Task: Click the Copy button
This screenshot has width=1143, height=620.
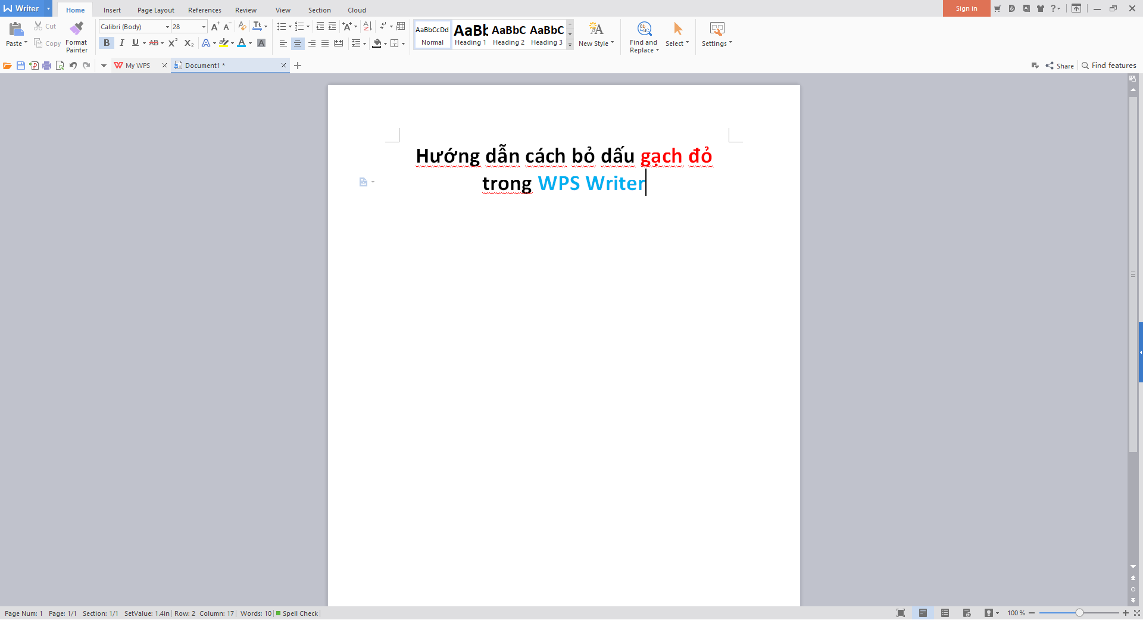Action: [47, 43]
